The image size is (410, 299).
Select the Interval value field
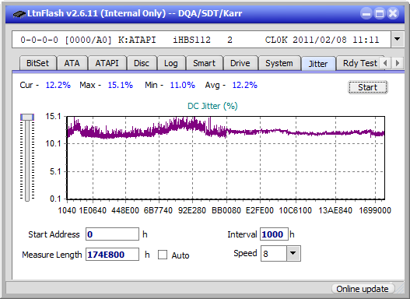[274, 234]
